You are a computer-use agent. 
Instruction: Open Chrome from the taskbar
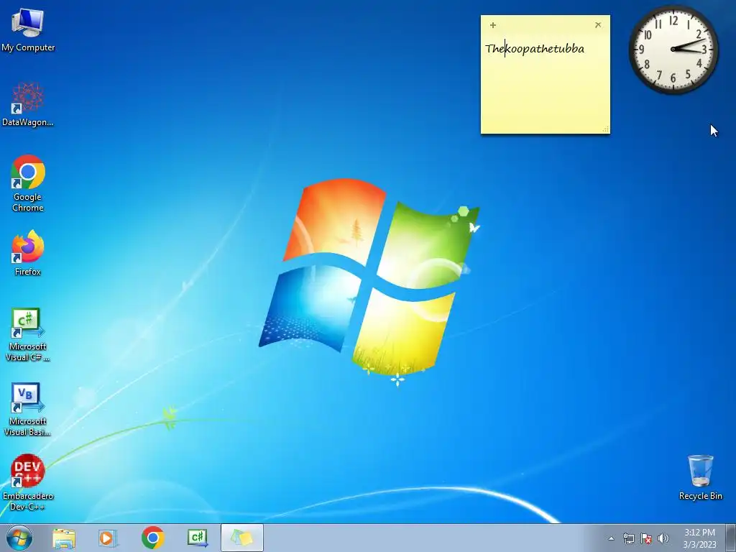[x=152, y=538]
